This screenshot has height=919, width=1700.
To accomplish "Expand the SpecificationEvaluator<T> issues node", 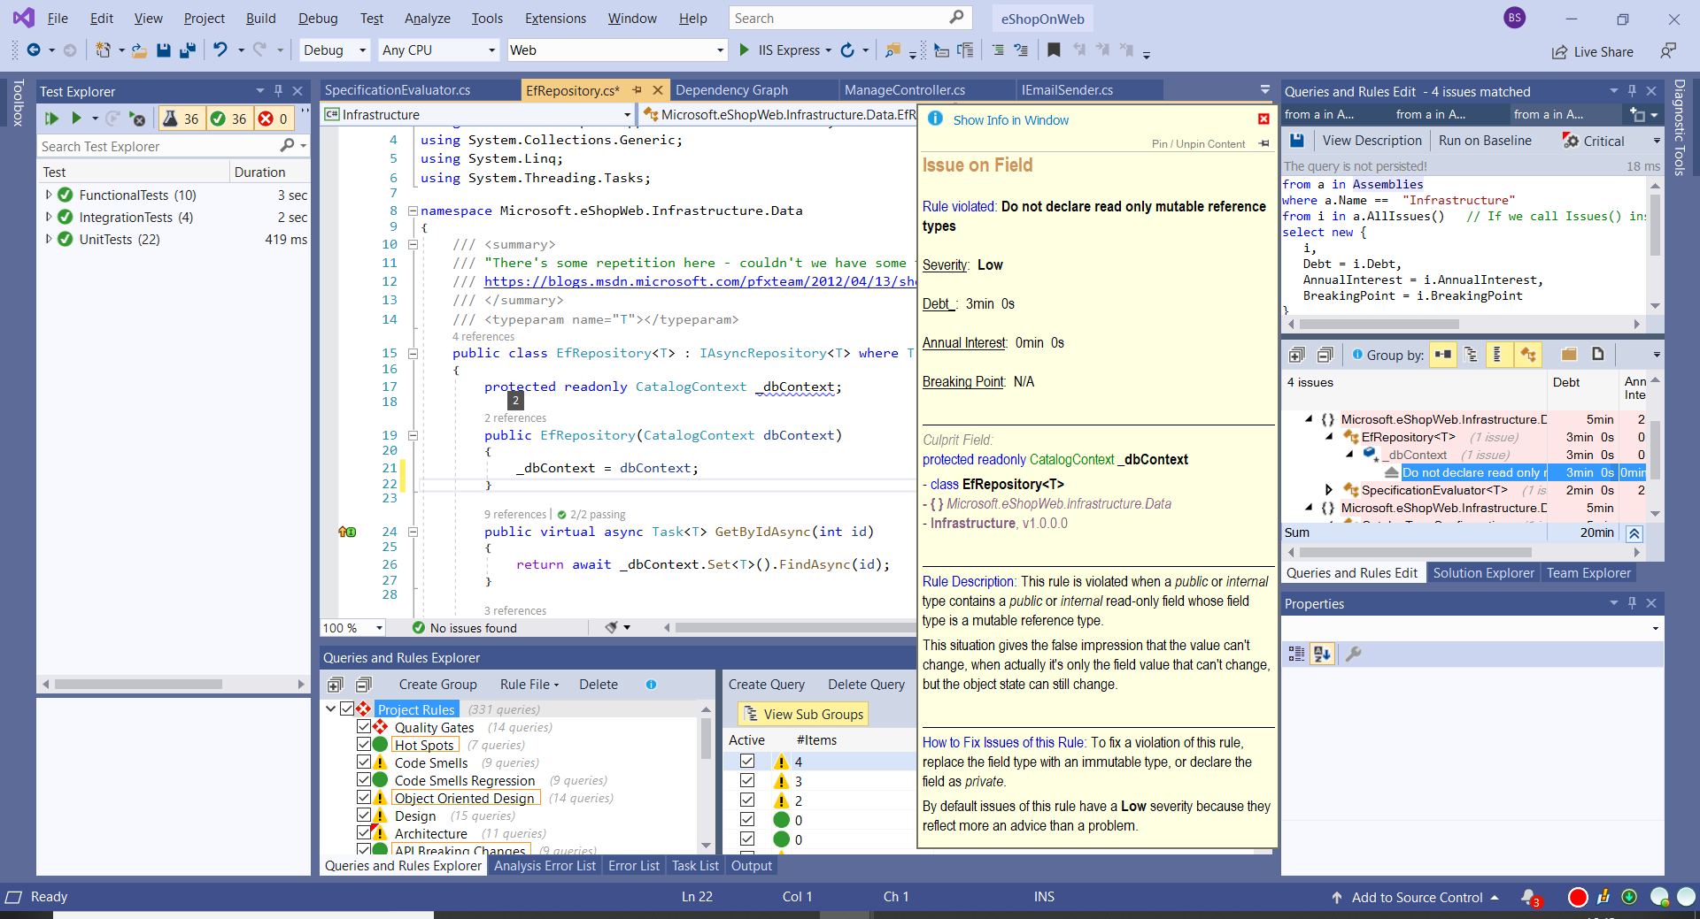I will coord(1329,490).
